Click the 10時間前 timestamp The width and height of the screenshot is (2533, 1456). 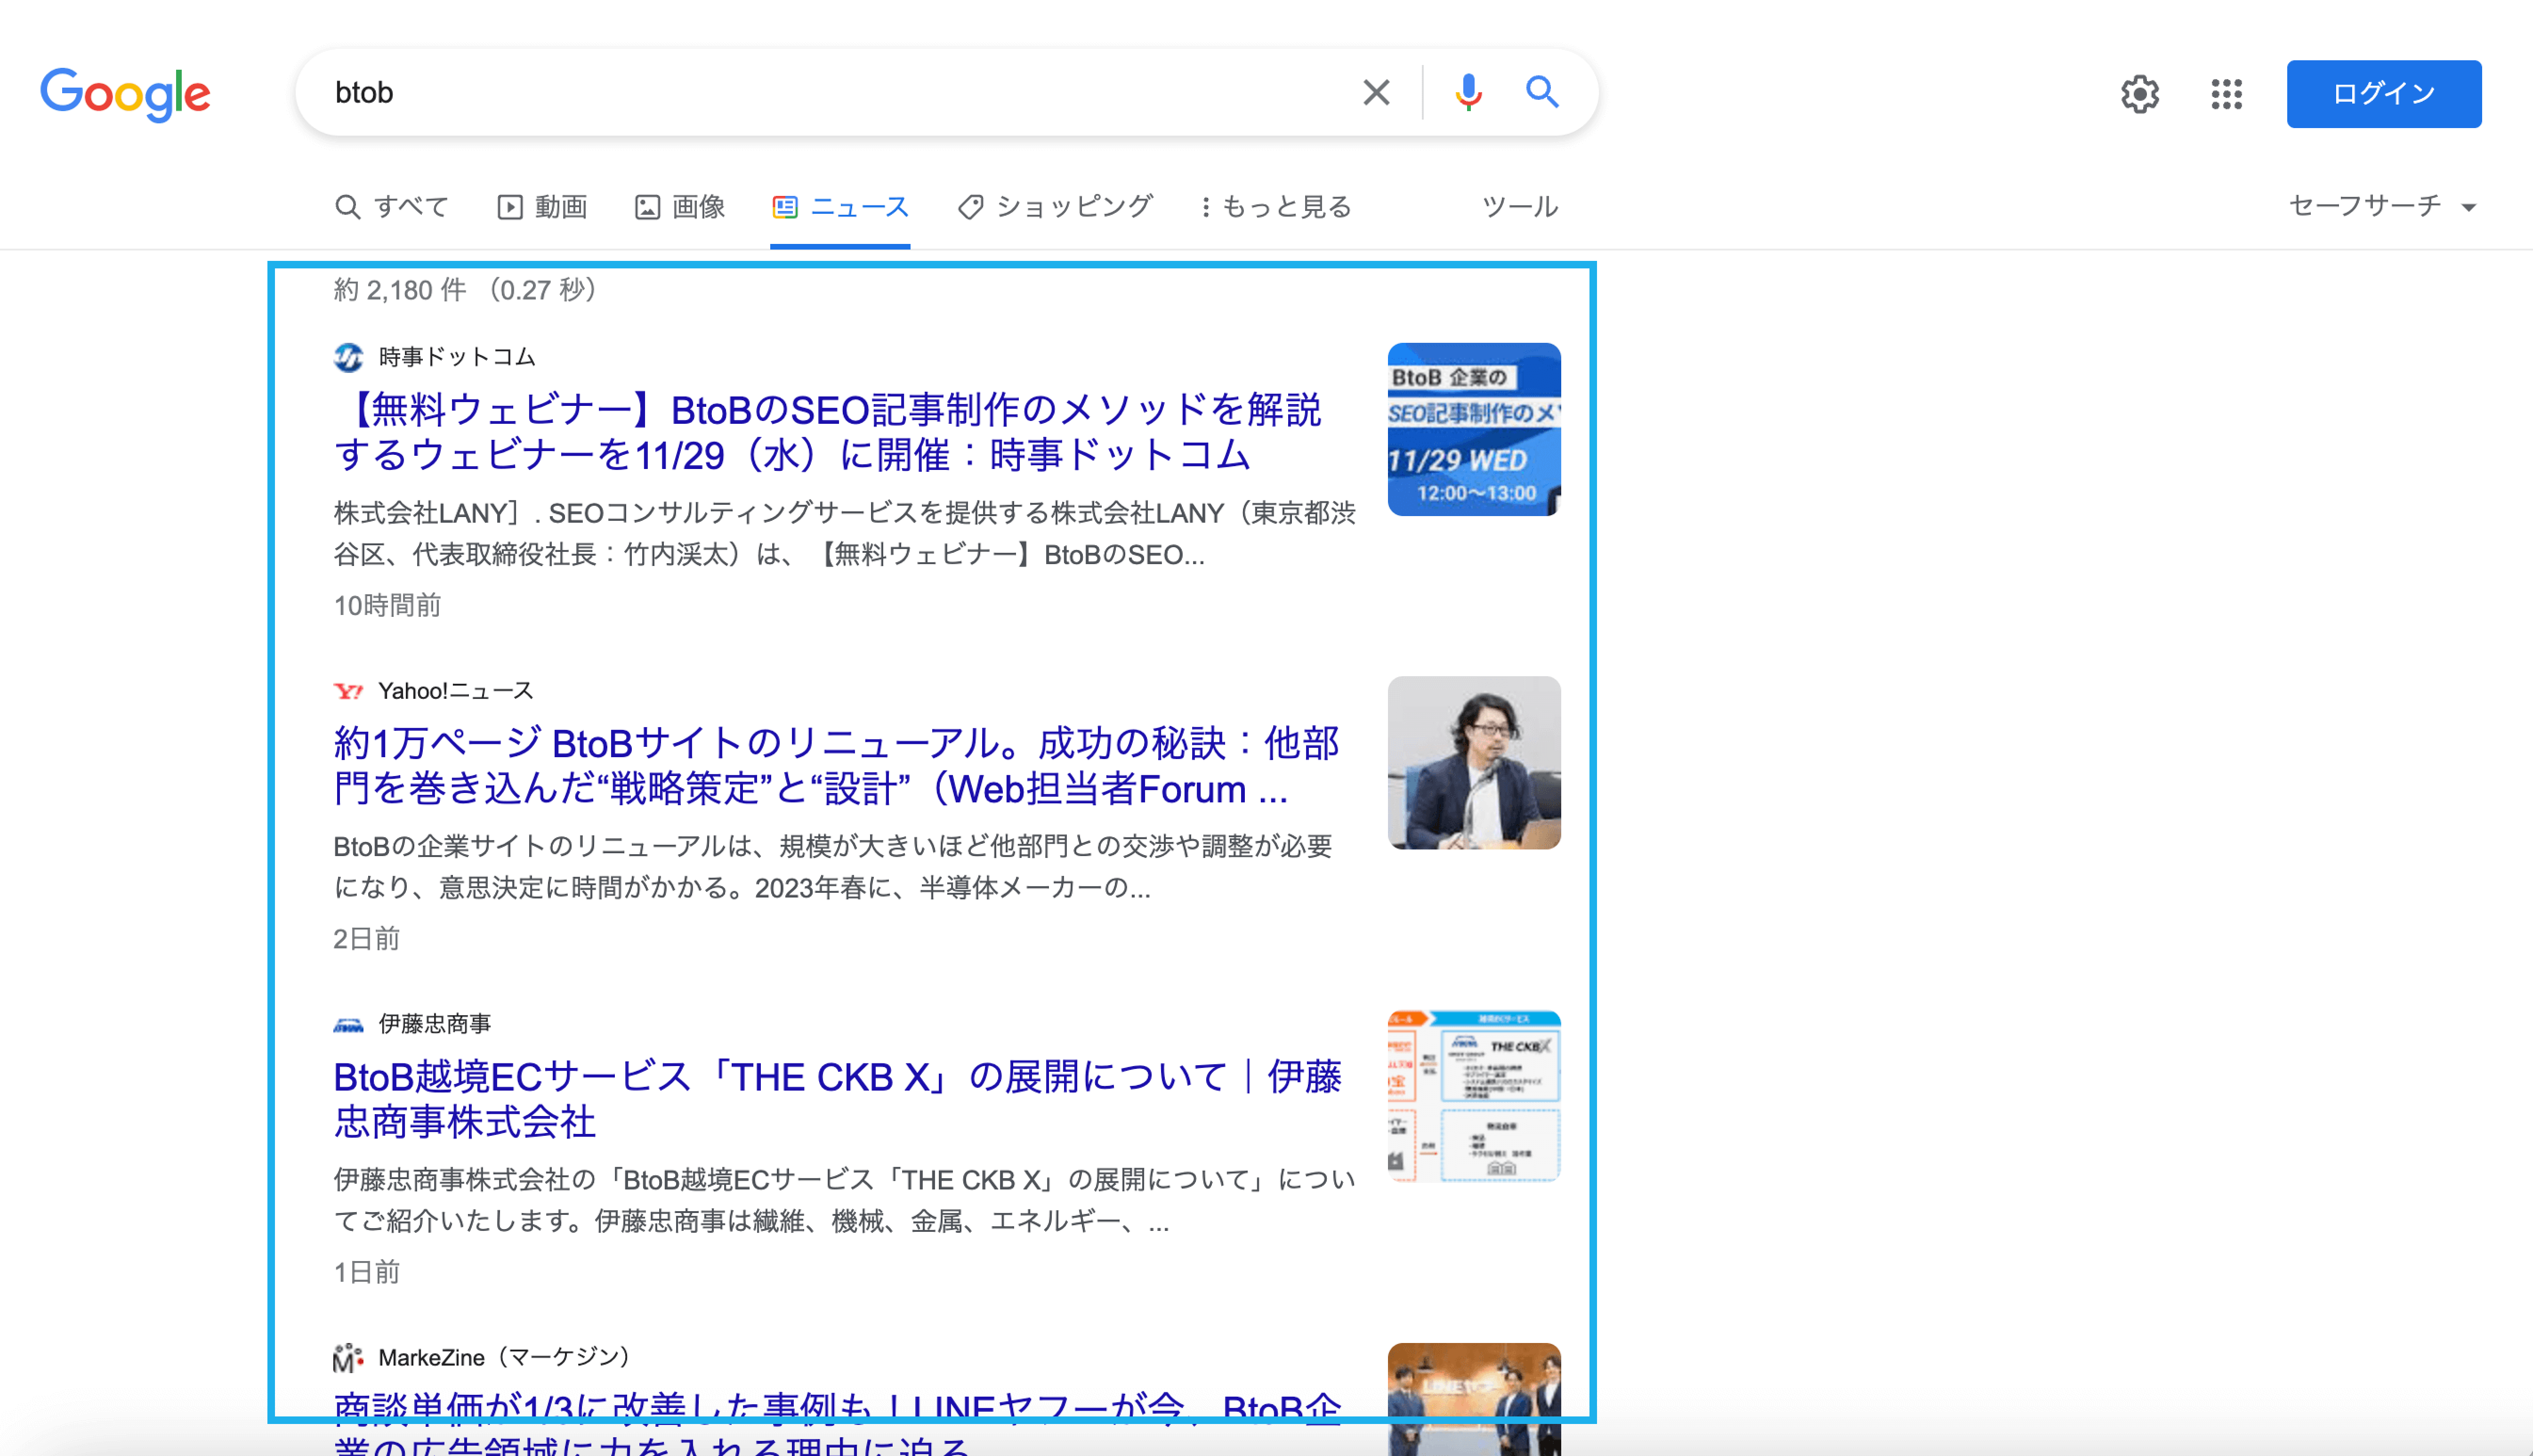(387, 605)
